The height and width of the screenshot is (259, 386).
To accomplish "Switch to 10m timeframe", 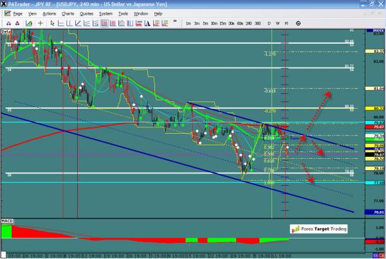I will pyautogui.click(x=214, y=23).
